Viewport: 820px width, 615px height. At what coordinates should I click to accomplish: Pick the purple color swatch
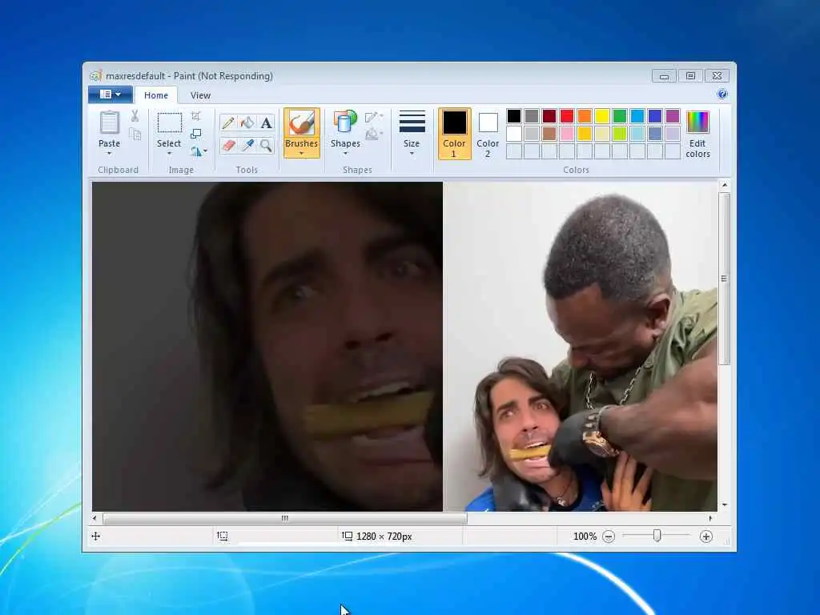point(673,116)
